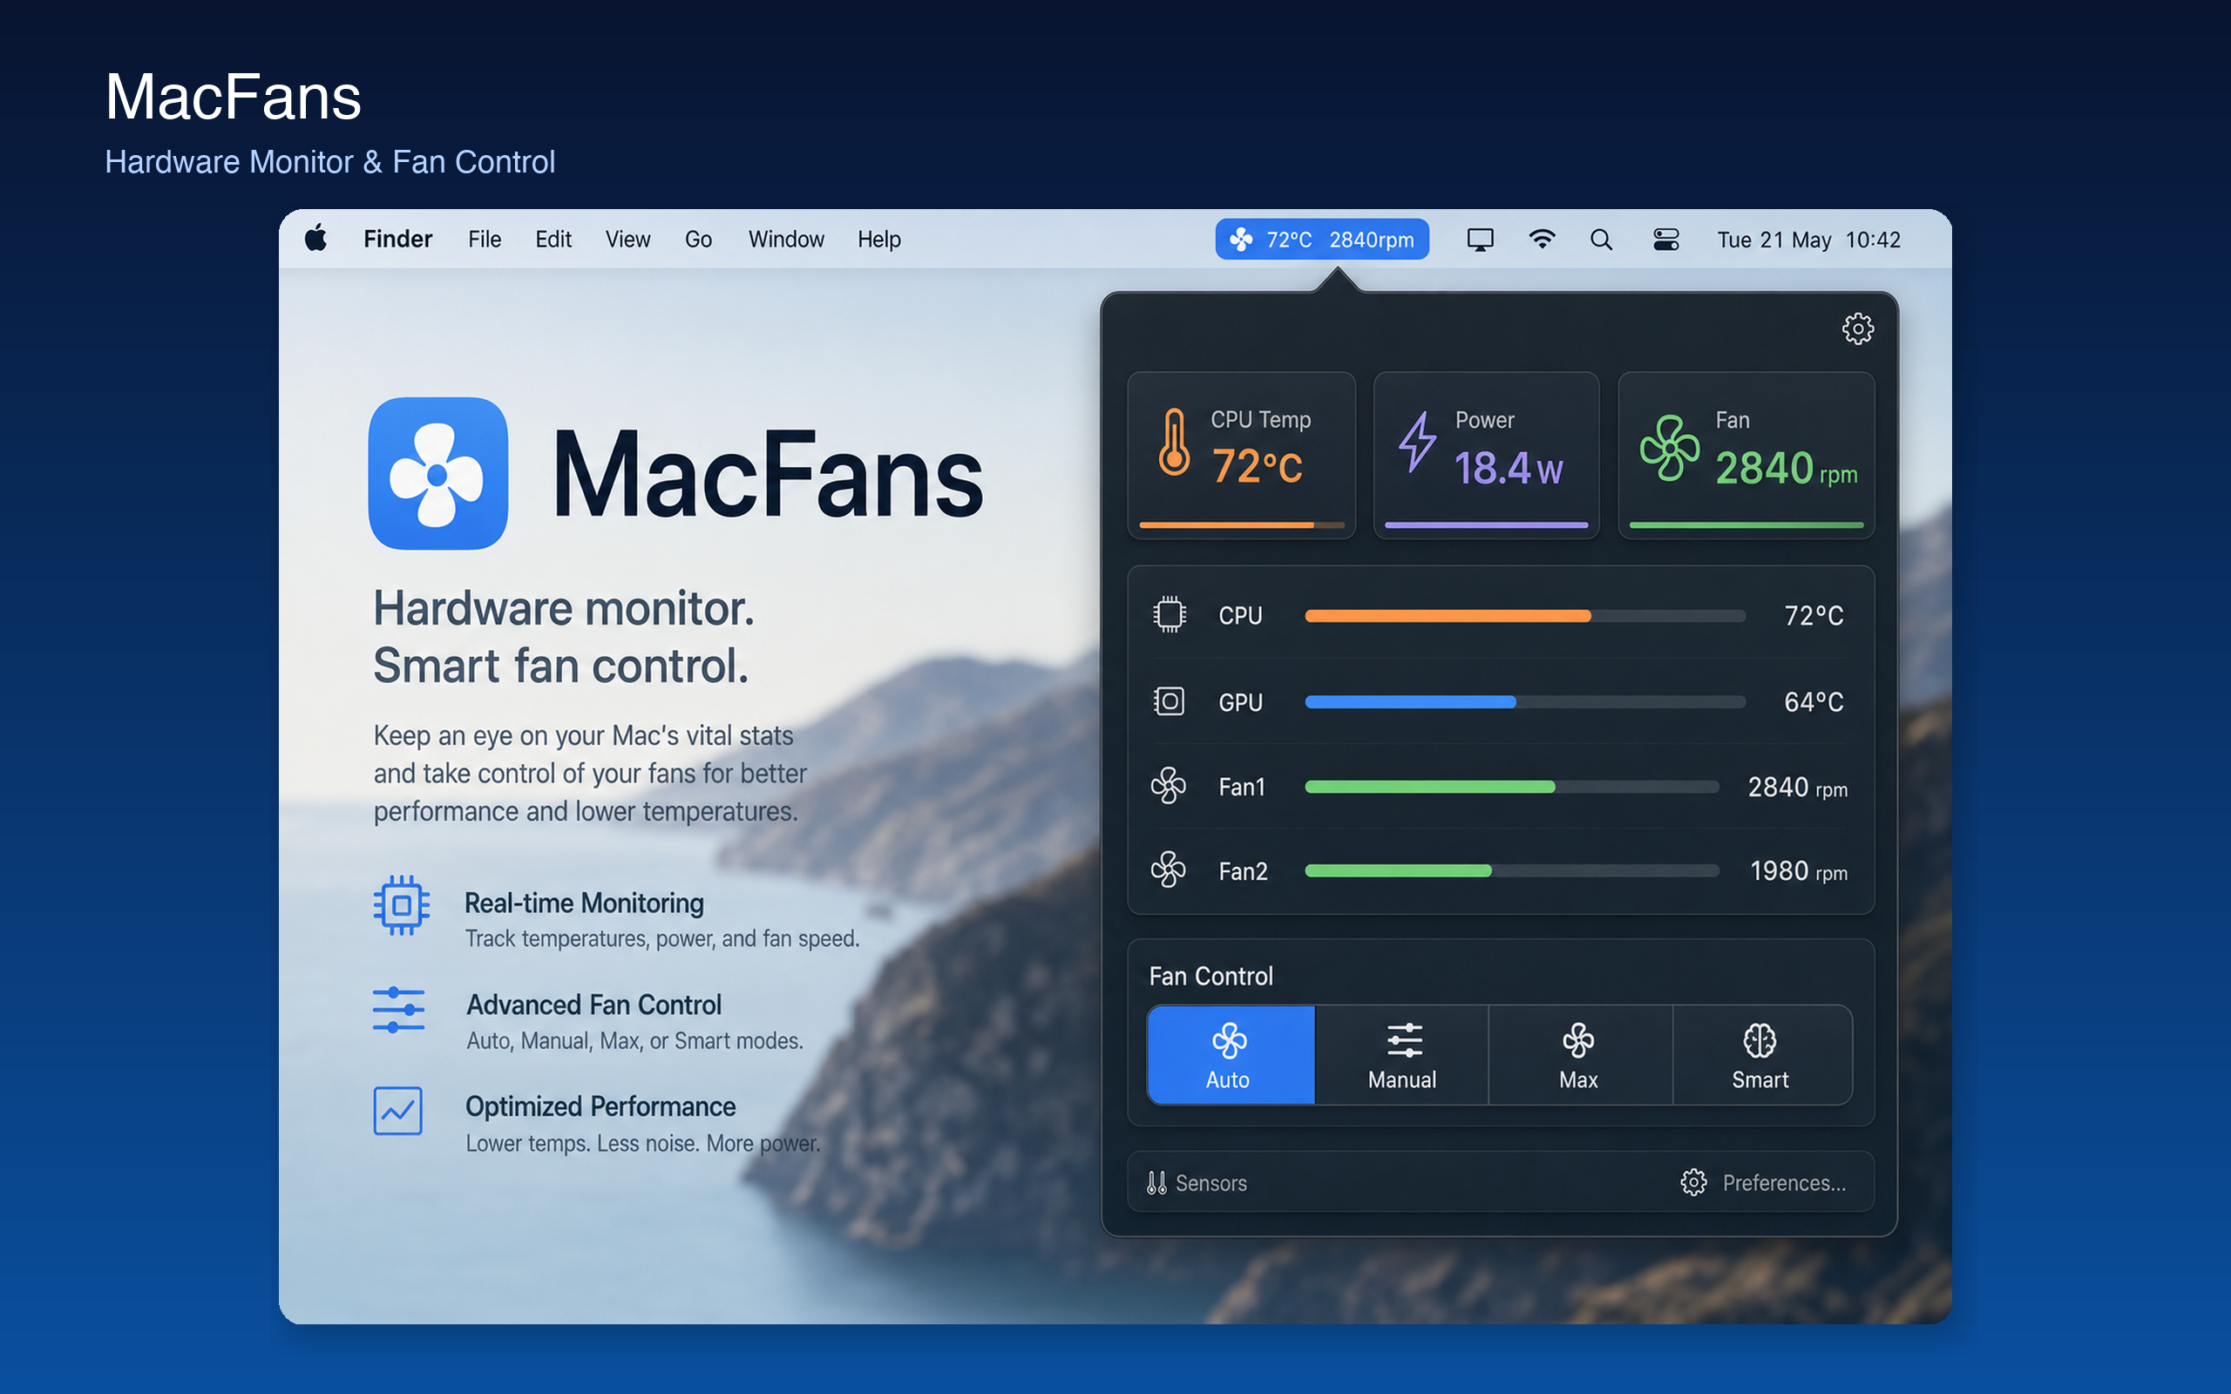Click the MacFans title at top left
The width and height of the screenshot is (2231, 1394).
[x=233, y=96]
